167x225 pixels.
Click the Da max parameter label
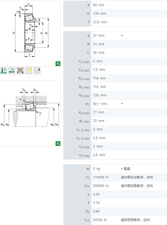click(x=84, y=78)
